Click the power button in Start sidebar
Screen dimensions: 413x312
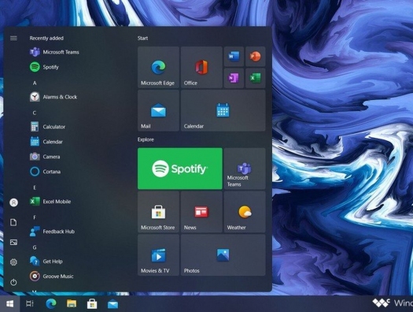13,282
